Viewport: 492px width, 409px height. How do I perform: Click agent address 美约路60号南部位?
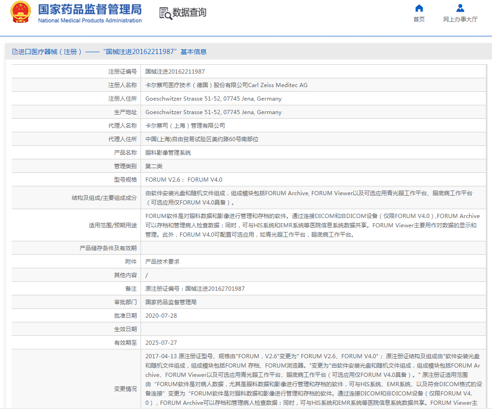pyautogui.click(x=202, y=139)
